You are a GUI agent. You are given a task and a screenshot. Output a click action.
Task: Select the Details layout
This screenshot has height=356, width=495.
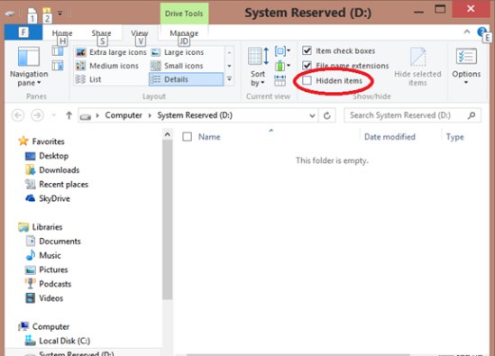coord(186,79)
